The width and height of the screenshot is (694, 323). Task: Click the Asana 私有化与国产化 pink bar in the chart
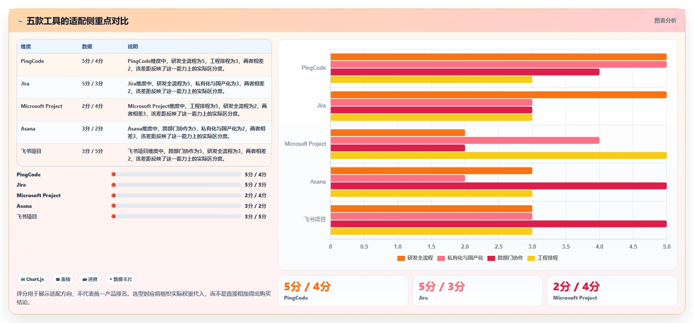pyautogui.click(x=398, y=178)
